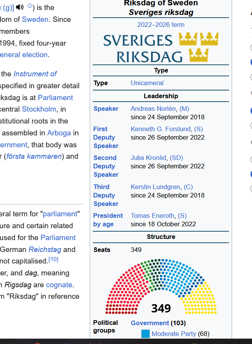Open Julia Kronlid's article
Screen dimensions: 252x344
tap(148, 158)
